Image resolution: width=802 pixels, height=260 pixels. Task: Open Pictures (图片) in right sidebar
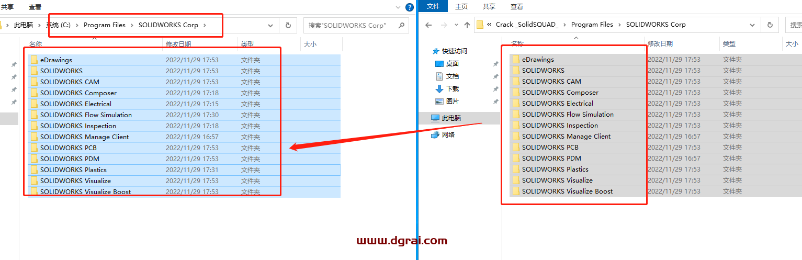pyautogui.click(x=453, y=101)
